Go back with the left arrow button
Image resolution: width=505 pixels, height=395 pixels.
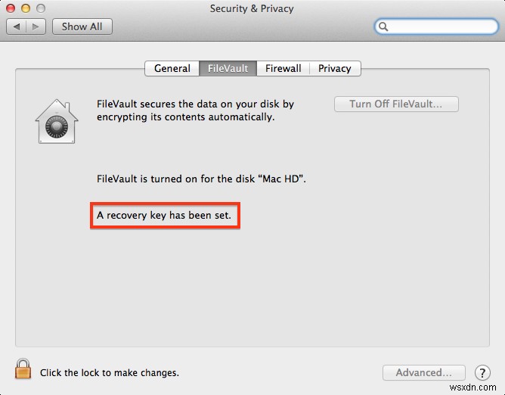point(17,26)
